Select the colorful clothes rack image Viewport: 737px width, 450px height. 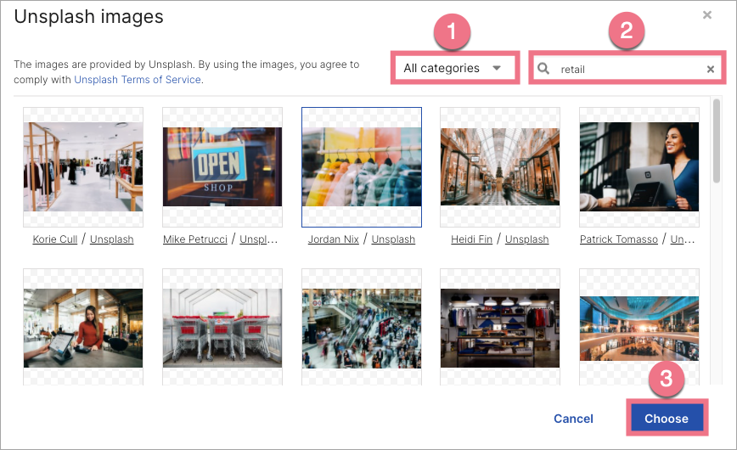coord(361,166)
